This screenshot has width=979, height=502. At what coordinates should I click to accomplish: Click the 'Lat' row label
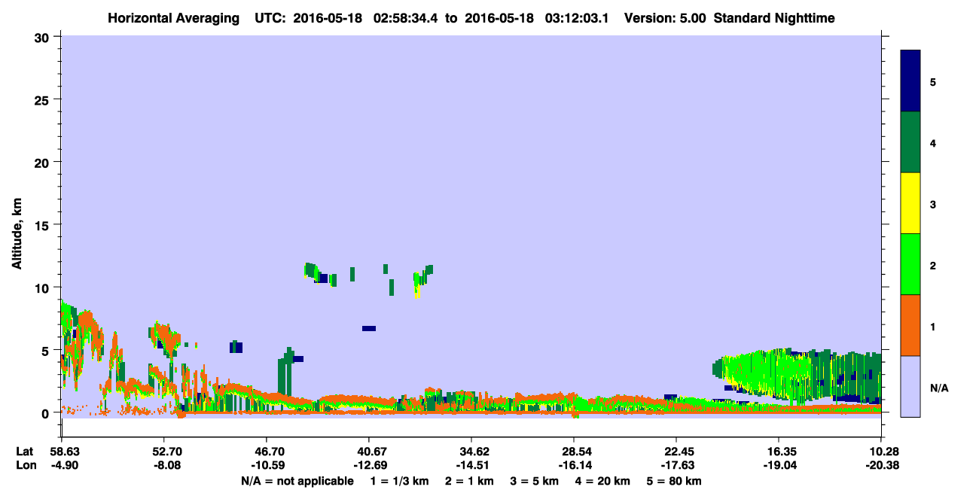[x=25, y=452]
